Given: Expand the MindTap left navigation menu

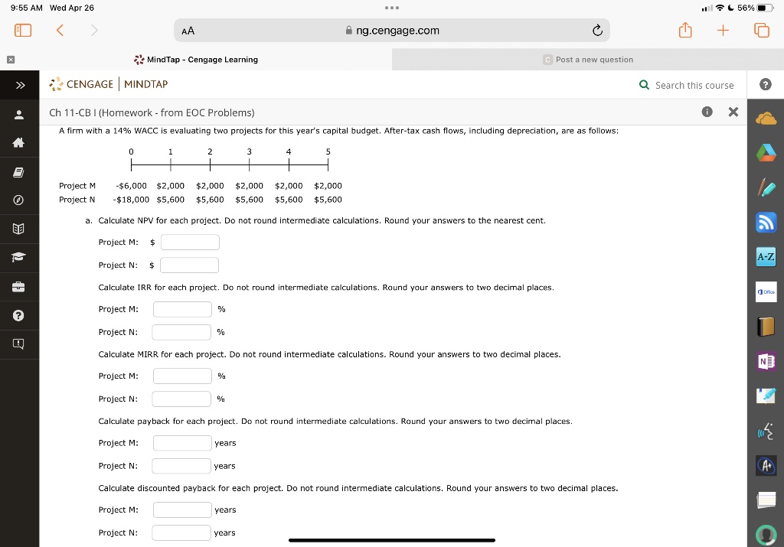Looking at the screenshot, I should click(20, 85).
